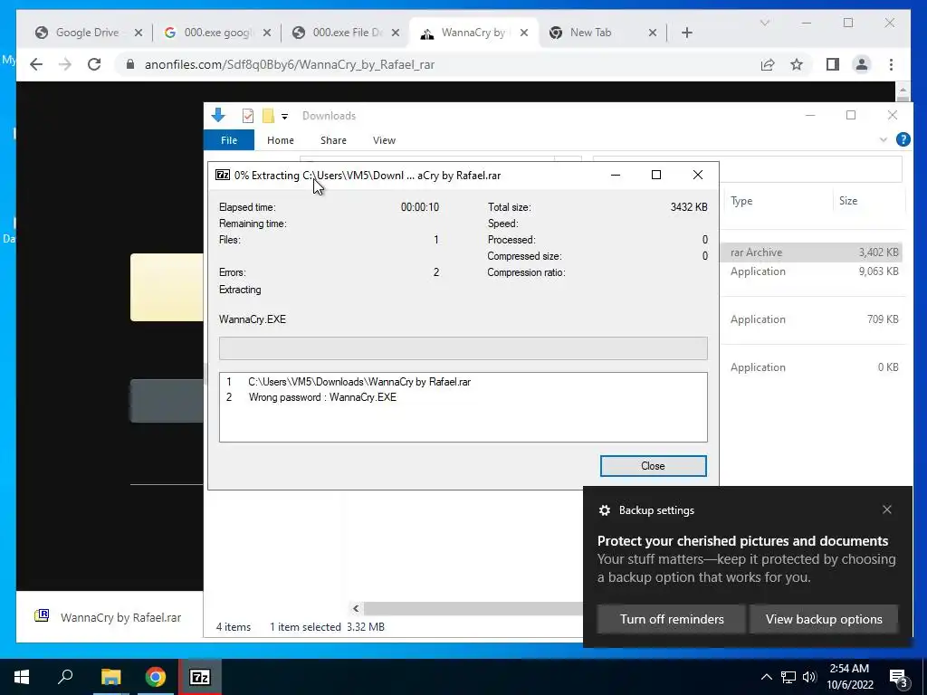Viewport: 927px width, 695px height.
Task: Close the WannaCry by tab
Action: (x=524, y=33)
